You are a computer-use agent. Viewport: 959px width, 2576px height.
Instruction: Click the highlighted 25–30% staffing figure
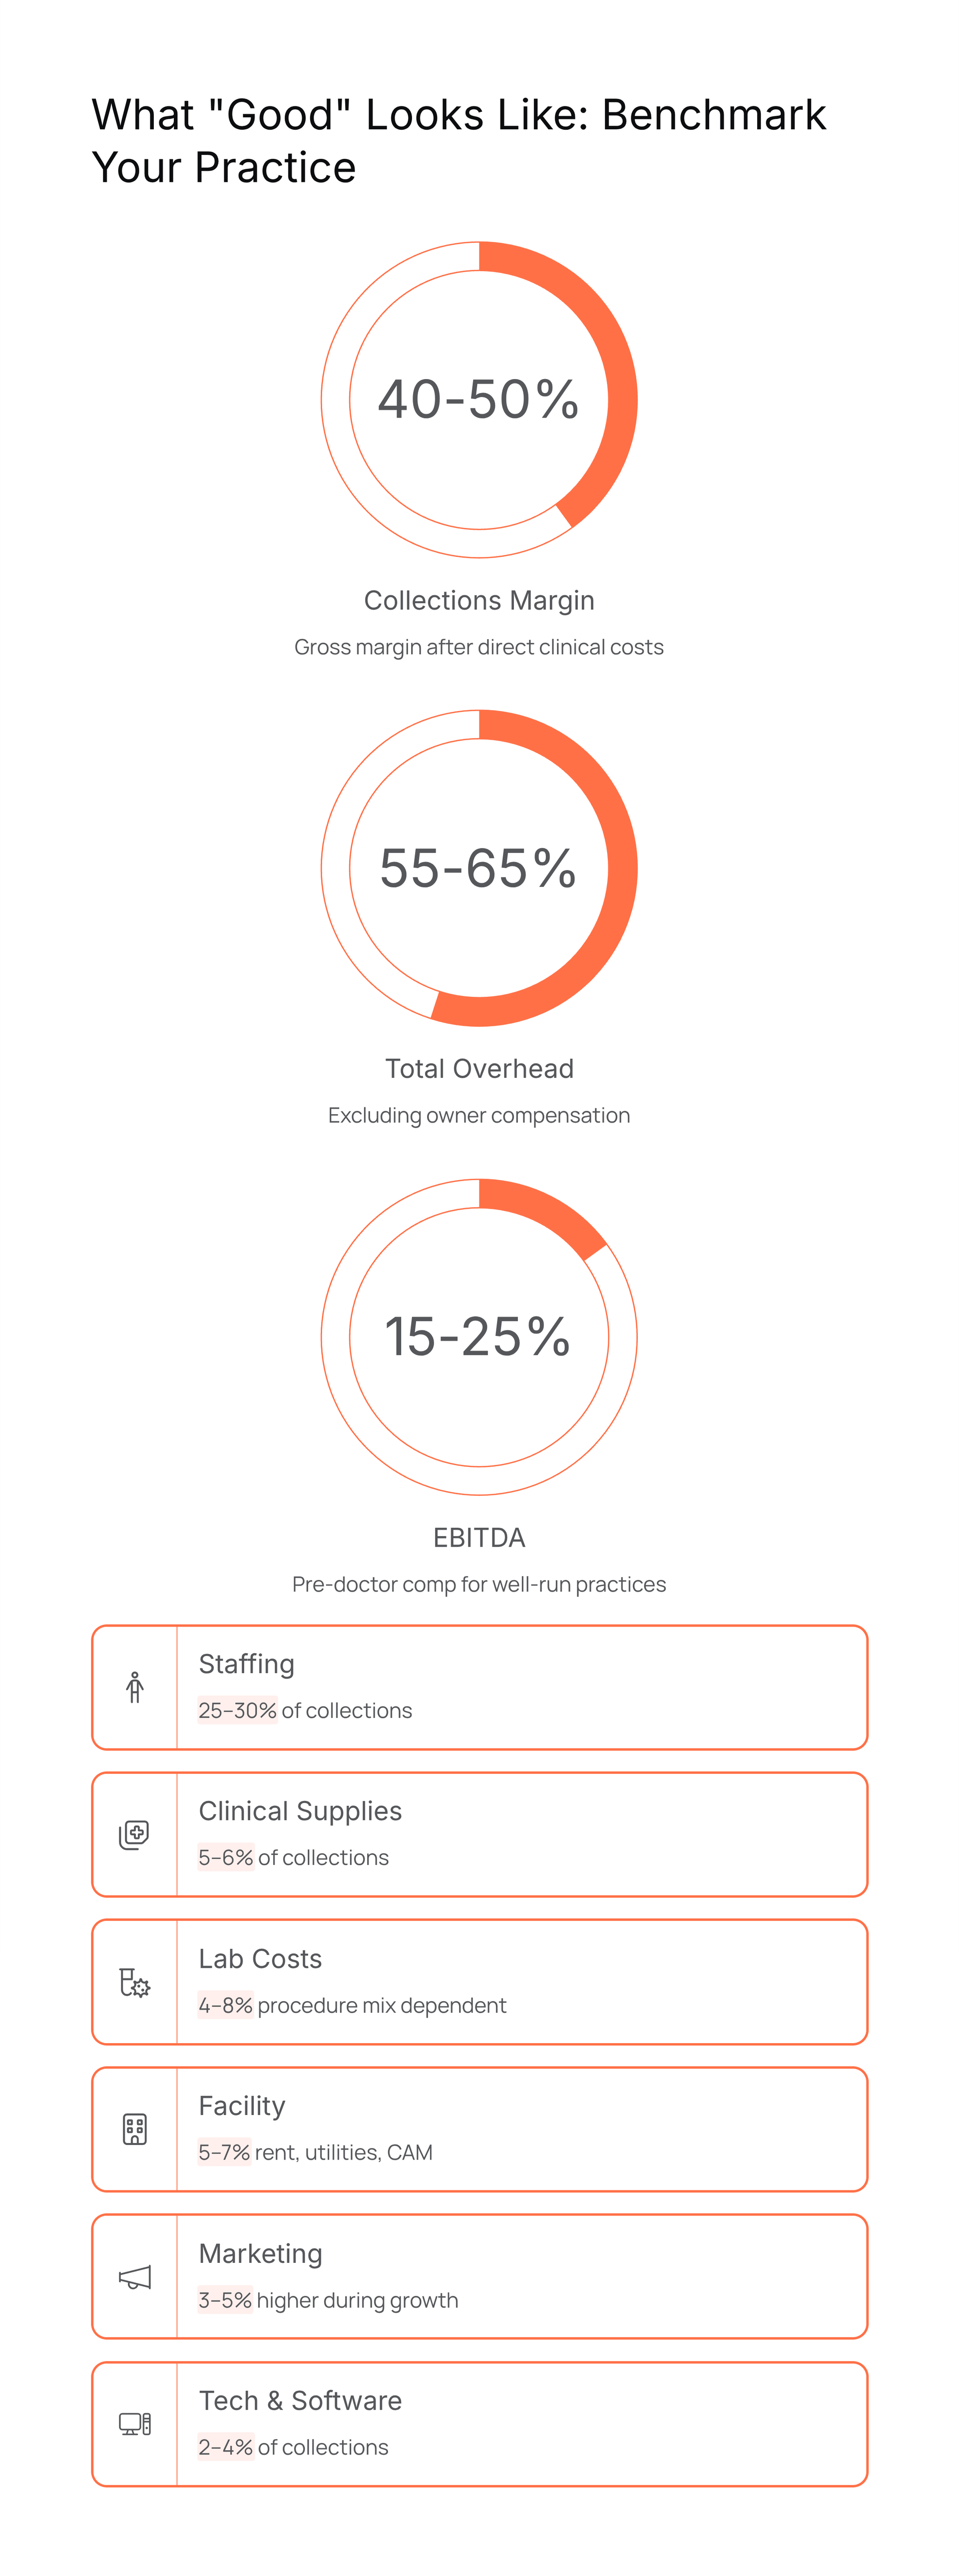[237, 1711]
